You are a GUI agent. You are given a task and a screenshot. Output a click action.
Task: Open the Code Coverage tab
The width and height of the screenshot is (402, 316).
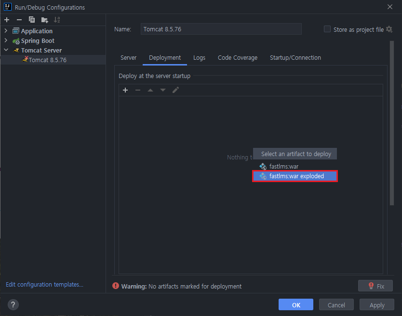click(238, 58)
